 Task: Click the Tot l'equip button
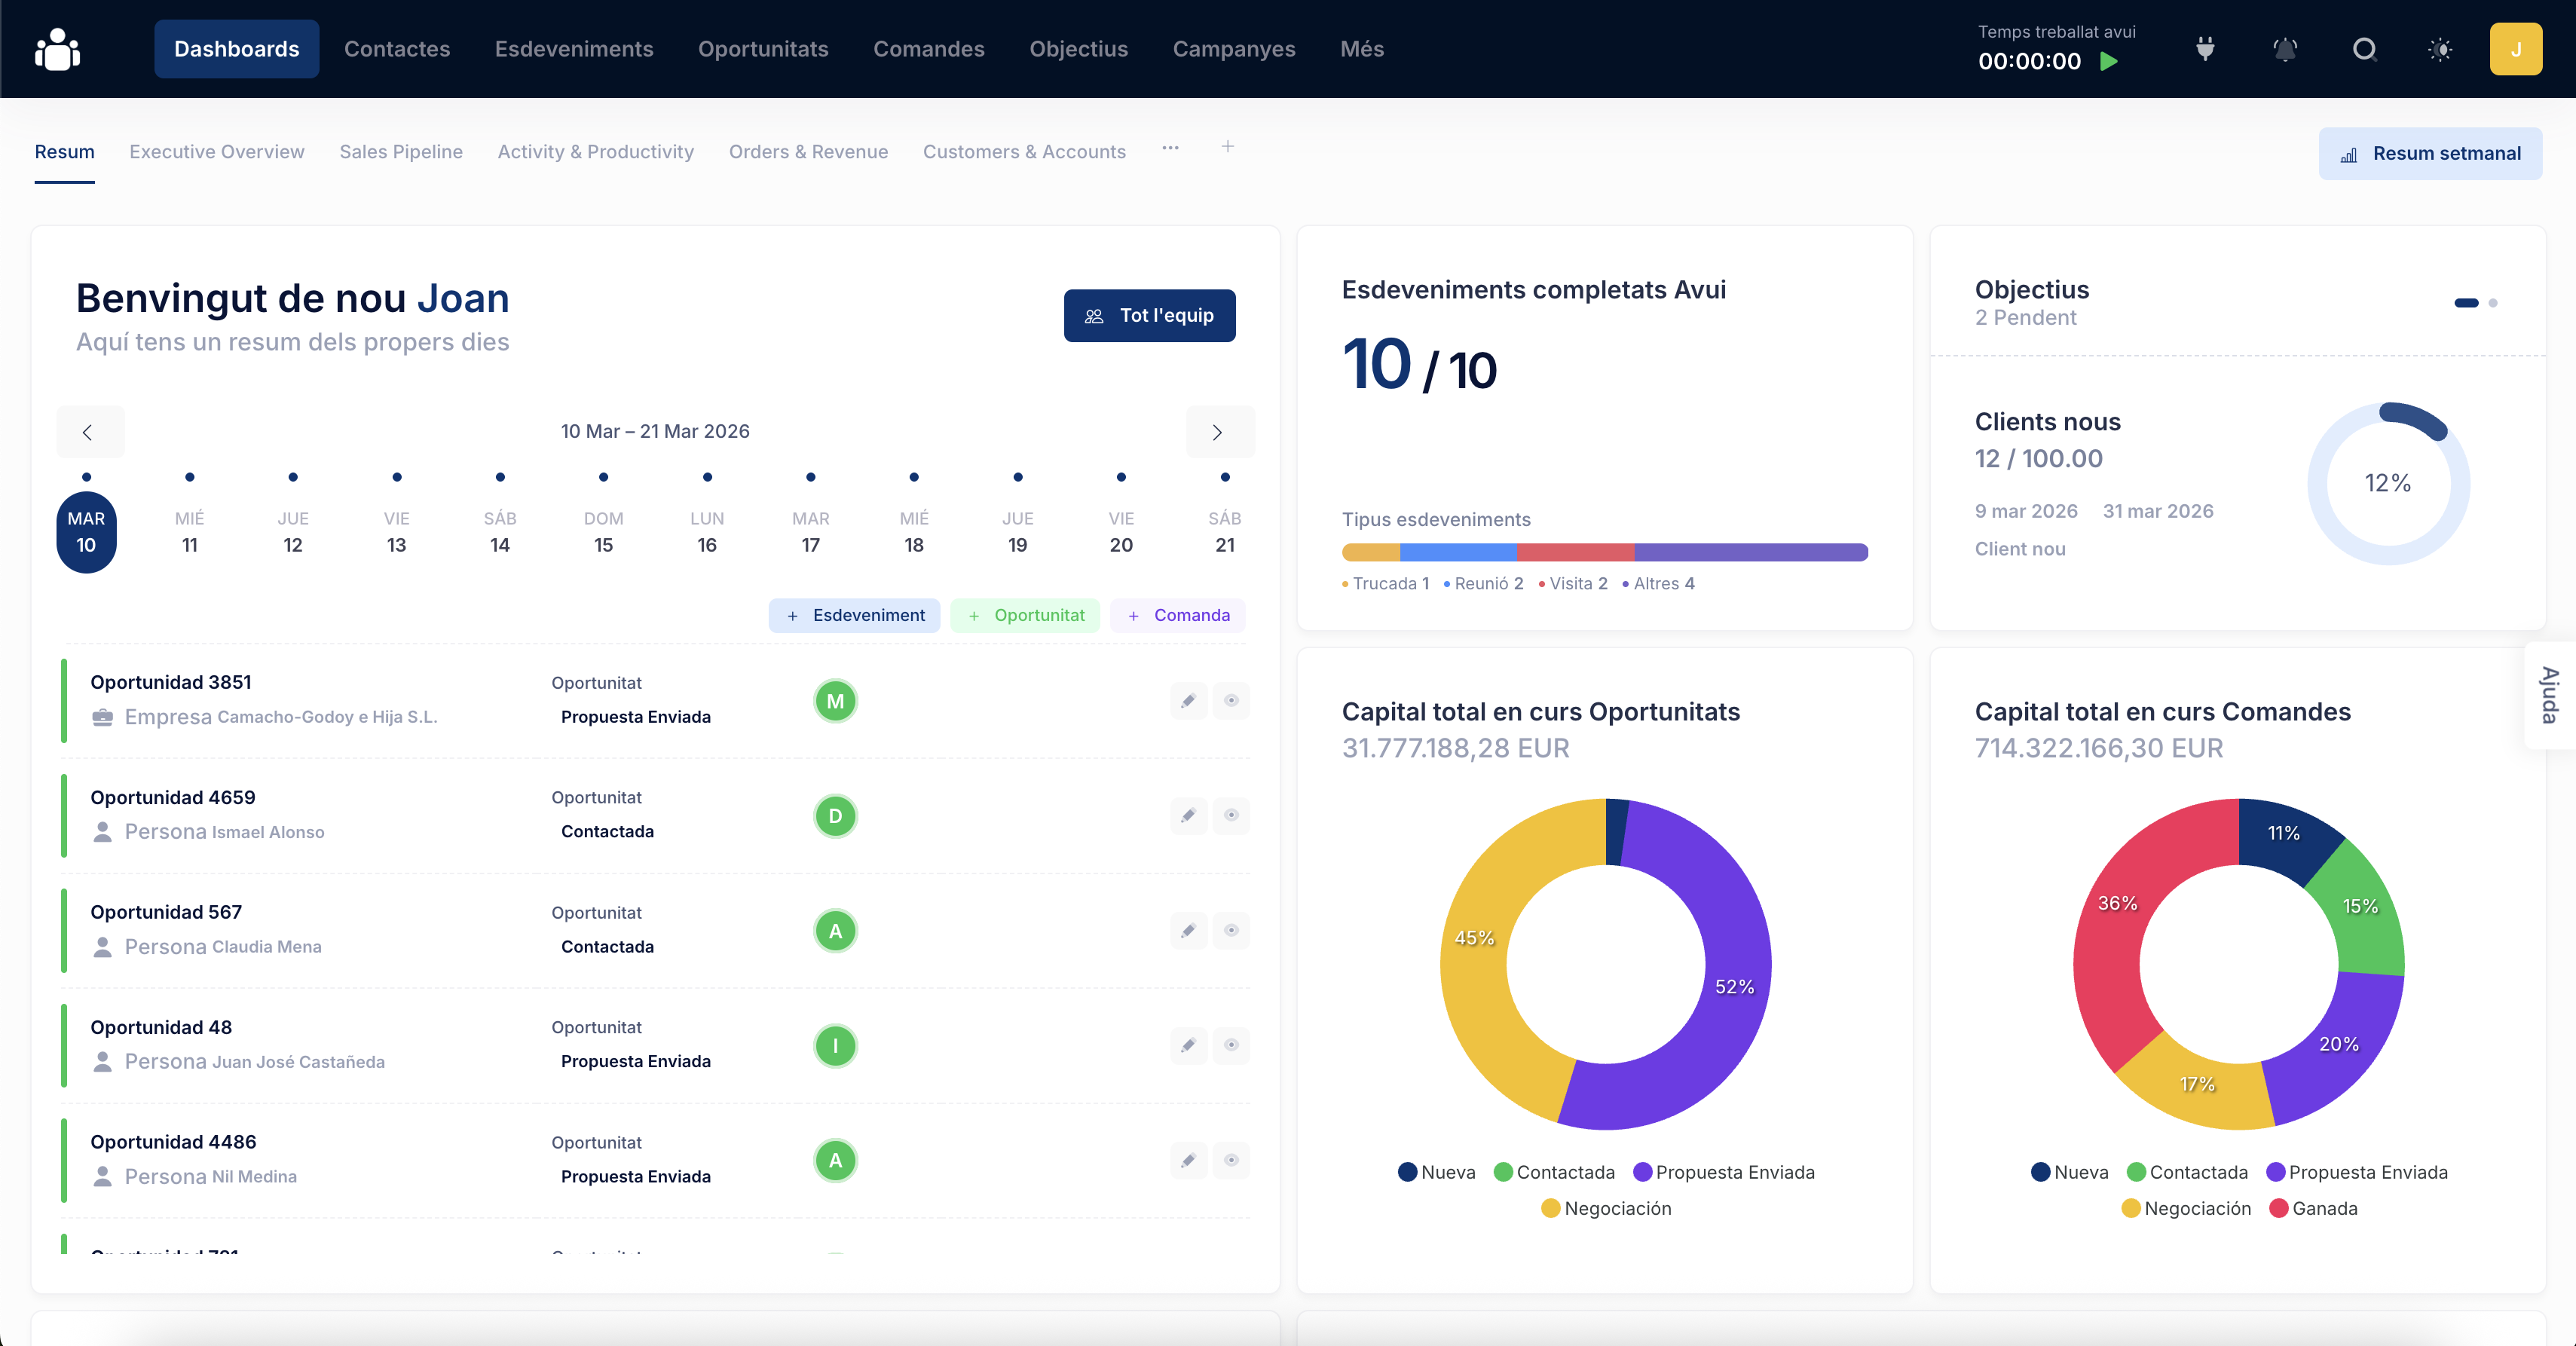pyautogui.click(x=1149, y=316)
